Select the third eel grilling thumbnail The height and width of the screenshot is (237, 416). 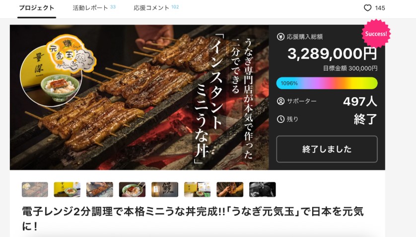pos(100,189)
